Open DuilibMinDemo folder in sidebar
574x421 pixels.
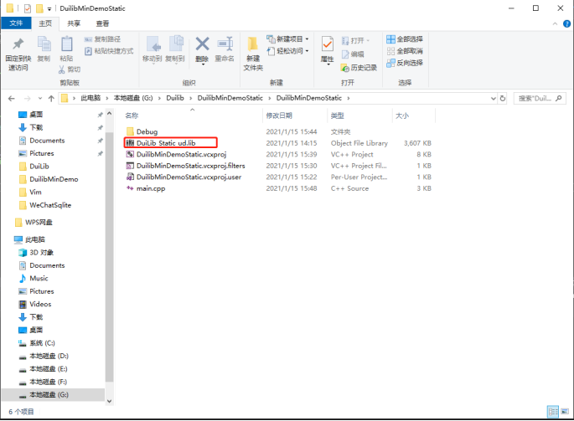[x=54, y=179]
